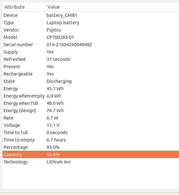Screen dimensions: 179x195
Task: Select the Rate 6.7 W row
Action: pyautogui.click(x=91, y=118)
